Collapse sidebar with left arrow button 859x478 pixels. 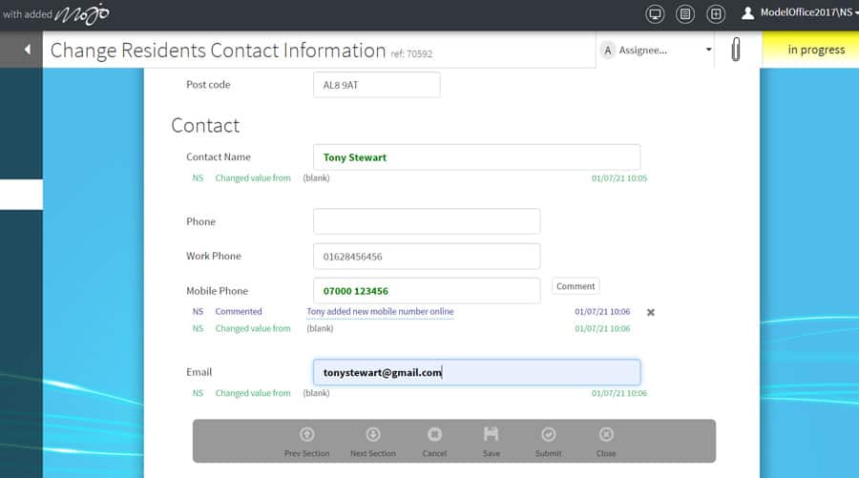[x=27, y=50]
